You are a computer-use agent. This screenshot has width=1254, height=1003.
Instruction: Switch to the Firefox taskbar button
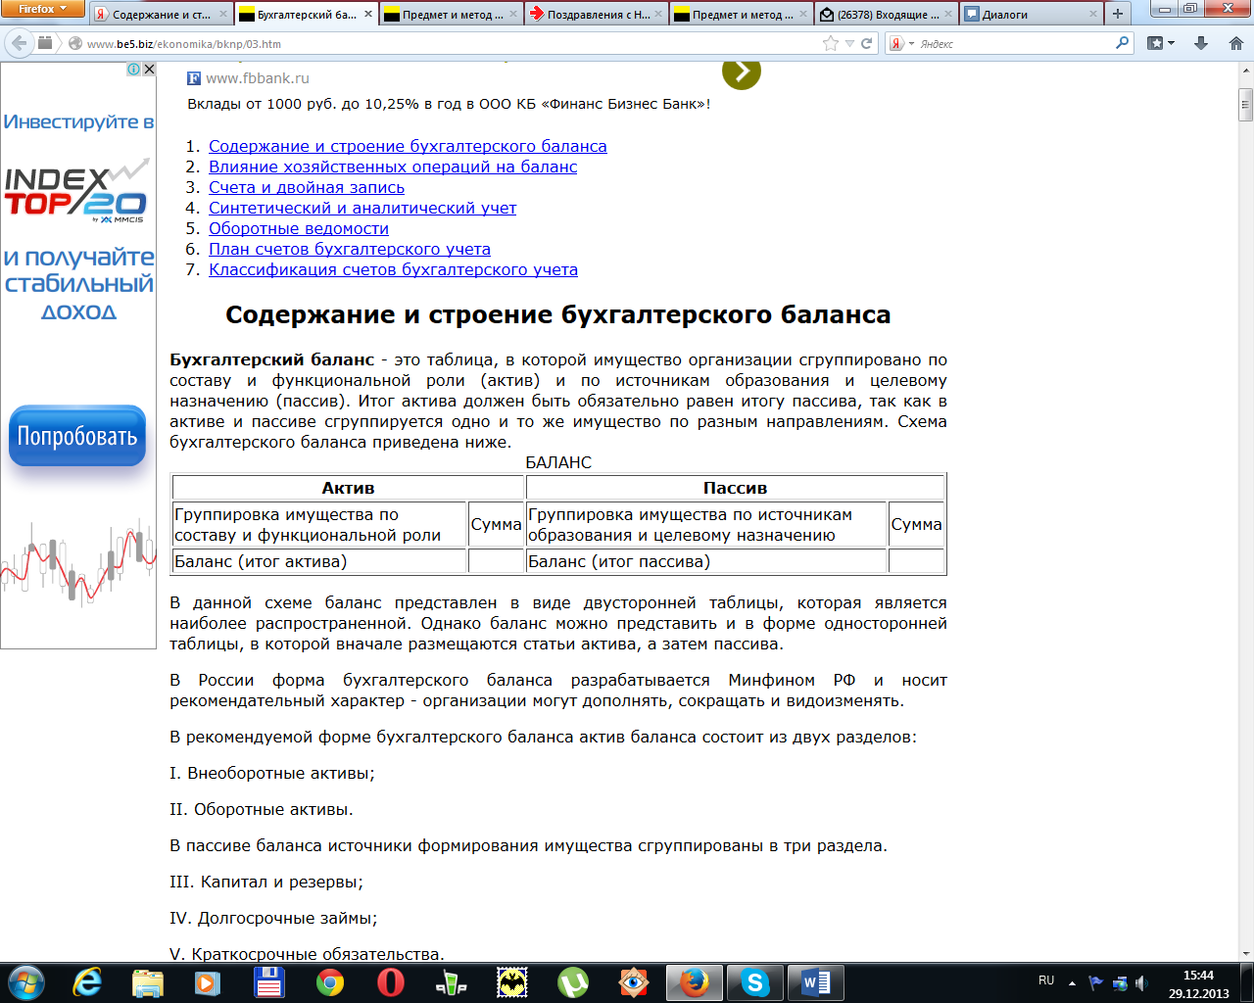click(x=695, y=982)
